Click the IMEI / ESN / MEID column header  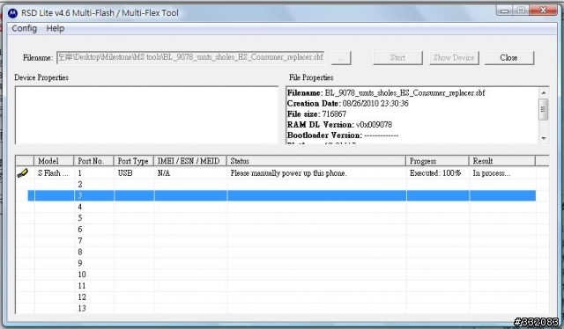pos(190,161)
